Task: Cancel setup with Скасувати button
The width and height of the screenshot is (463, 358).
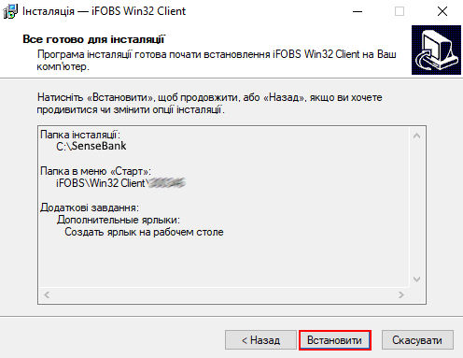Action: pyautogui.click(x=417, y=340)
